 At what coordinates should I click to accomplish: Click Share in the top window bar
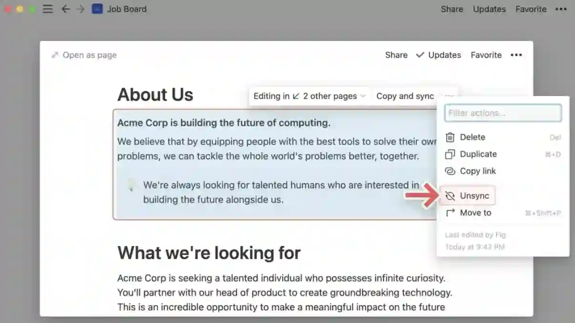click(x=452, y=9)
